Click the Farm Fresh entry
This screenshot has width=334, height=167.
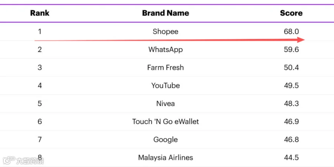(166, 68)
